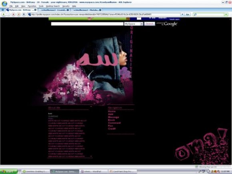The width and height of the screenshot is (232, 174).
Task: Switch to the MySpace.com Brittany tab
Action: point(21,10)
